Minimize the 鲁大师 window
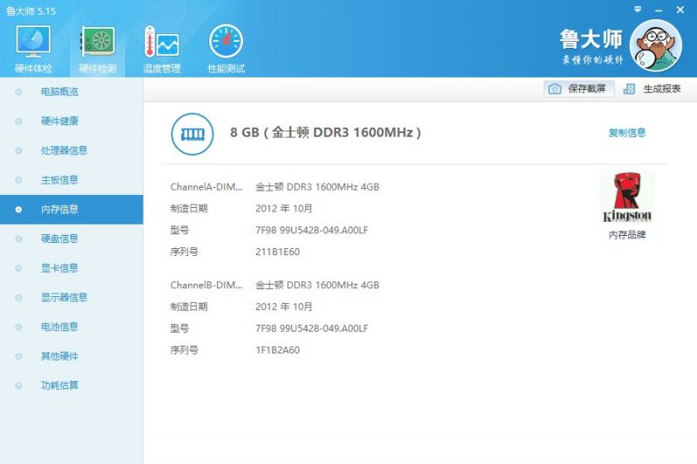Screen dimensions: 697x464 pos(659,10)
